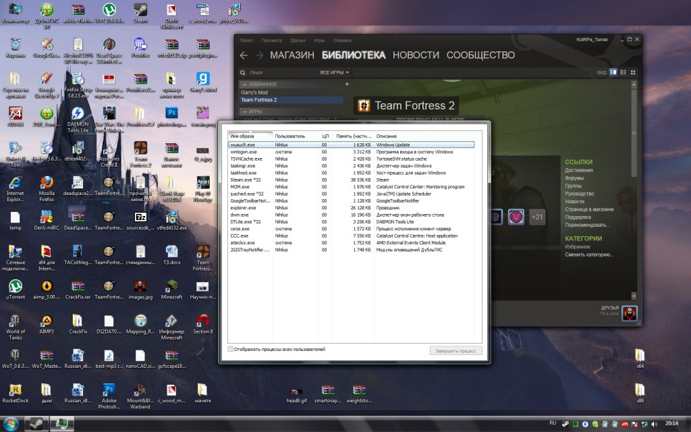Switch to НОВОСТИ tab
The image size is (691, 432).
(416, 55)
